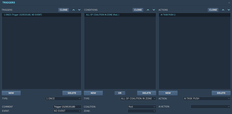Clone the selected action
This screenshot has width=232, height=114.
[213, 10]
